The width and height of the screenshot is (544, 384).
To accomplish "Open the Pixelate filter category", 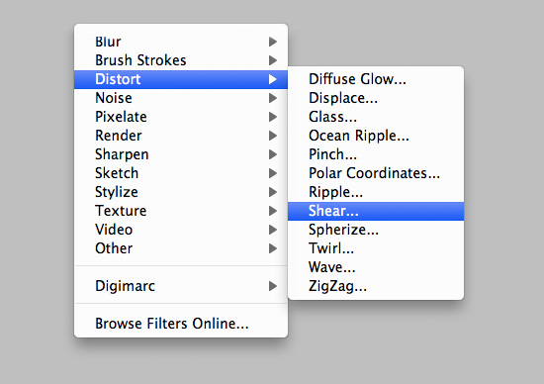I will pos(181,117).
